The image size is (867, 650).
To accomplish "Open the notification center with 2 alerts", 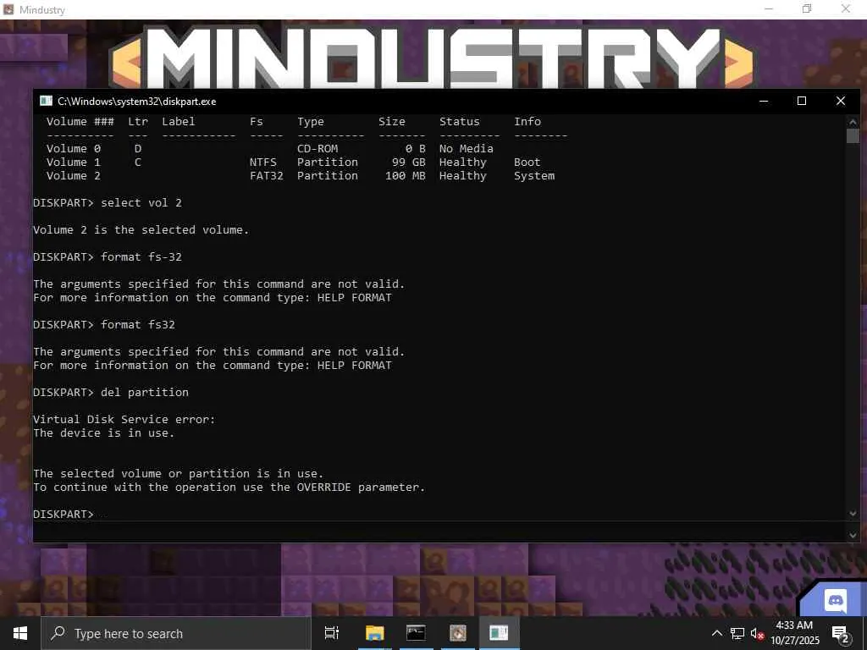I will (841, 634).
